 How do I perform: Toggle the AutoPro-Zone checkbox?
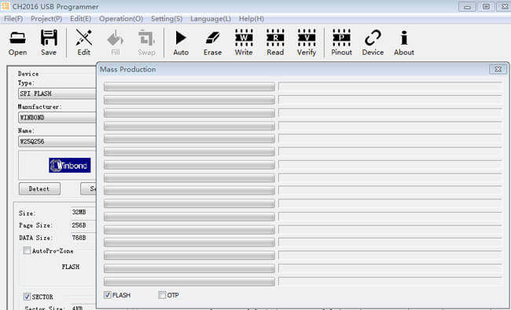pyautogui.click(x=27, y=250)
